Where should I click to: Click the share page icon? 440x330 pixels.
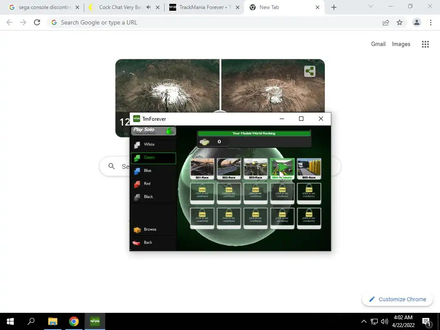[386, 22]
